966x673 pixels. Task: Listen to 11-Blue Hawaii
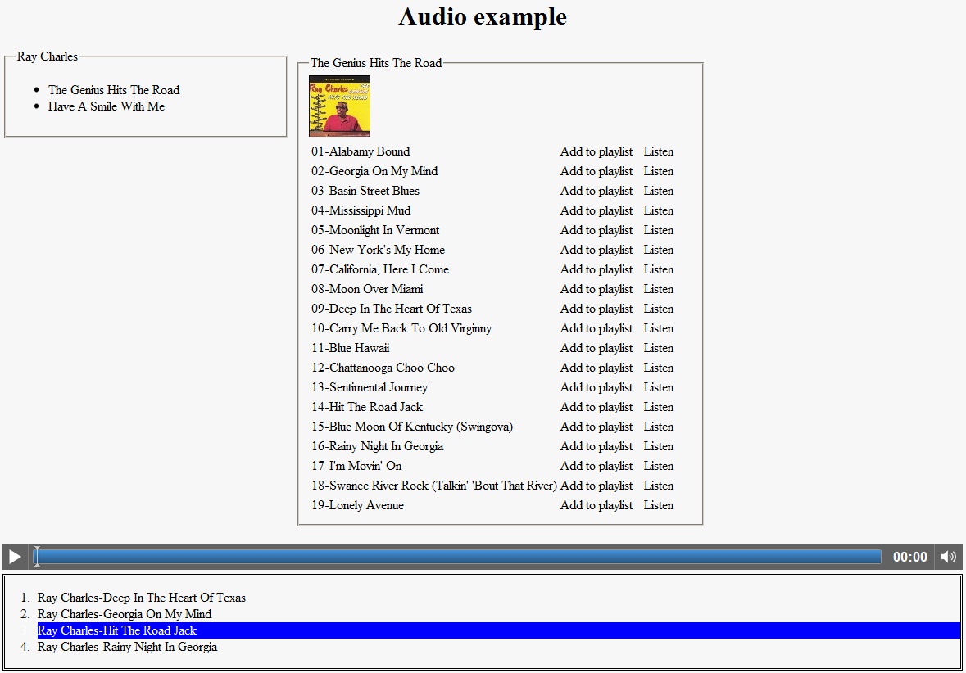[659, 349]
